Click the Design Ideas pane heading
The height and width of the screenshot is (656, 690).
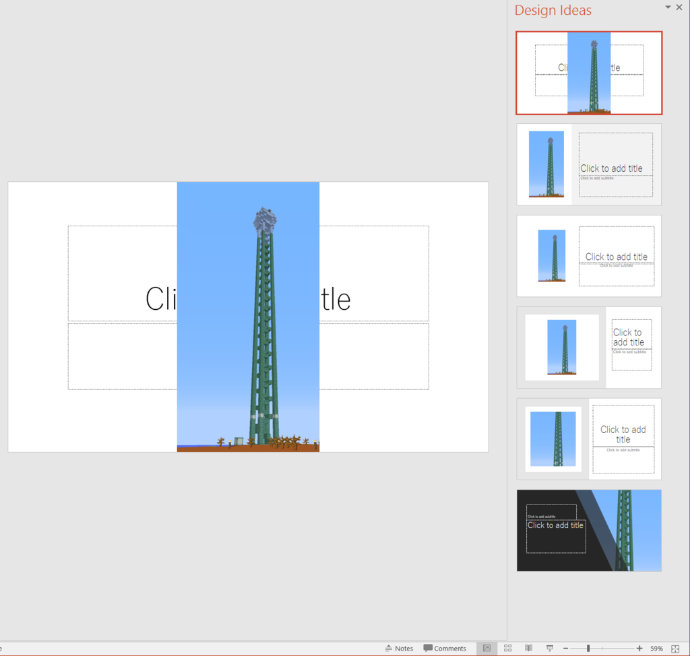coord(553,10)
